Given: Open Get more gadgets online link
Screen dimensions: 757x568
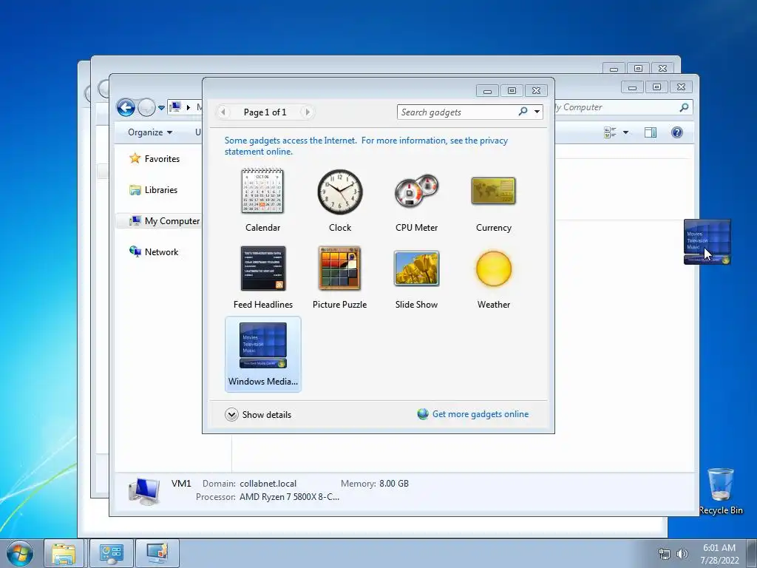Looking at the screenshot, I should [x=481, y=414].
